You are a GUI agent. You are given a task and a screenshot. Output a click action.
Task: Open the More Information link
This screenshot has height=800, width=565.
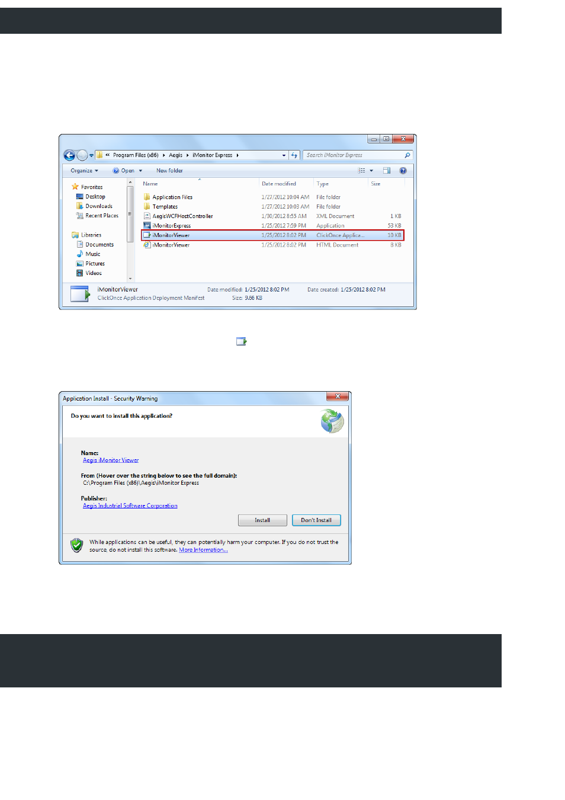pos(203,550)
